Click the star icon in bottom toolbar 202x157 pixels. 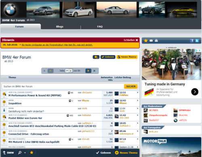pos(32,153)
